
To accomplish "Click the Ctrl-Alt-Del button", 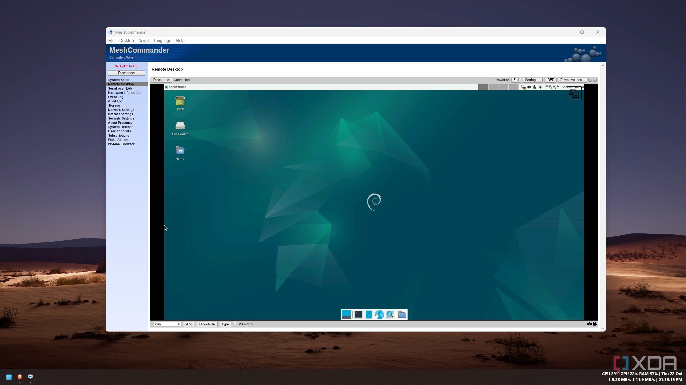I will click(207, 324).
